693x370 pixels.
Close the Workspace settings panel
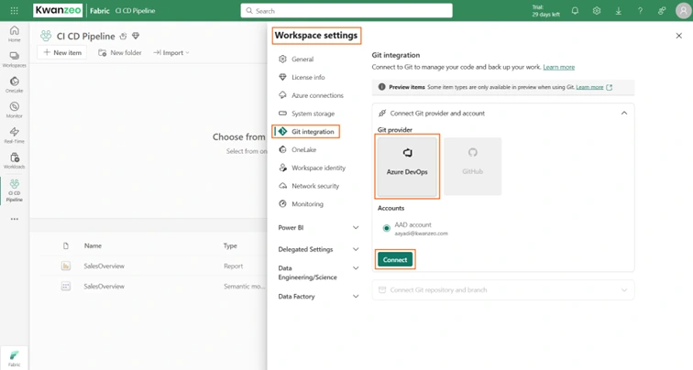coord(679,36)
